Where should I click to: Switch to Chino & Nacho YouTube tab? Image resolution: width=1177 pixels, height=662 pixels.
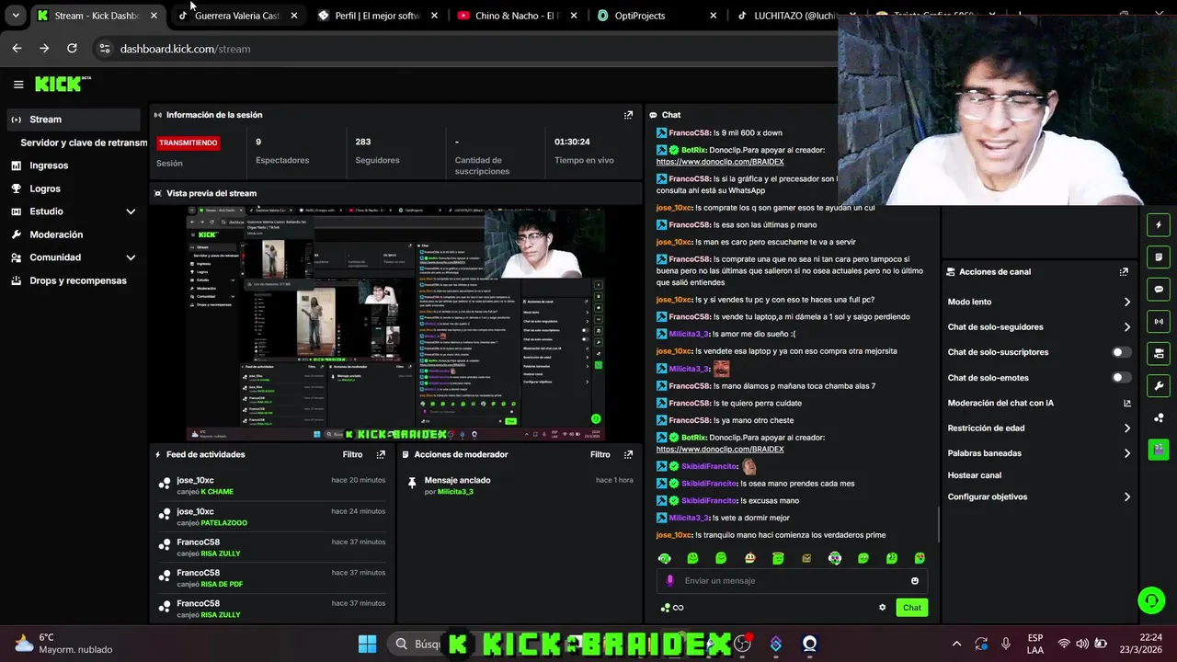point(517,16)
